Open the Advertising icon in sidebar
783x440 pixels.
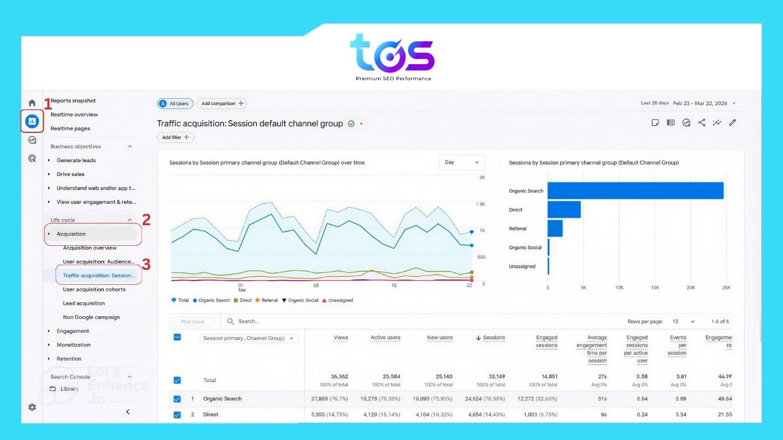[x=32, y=159]
